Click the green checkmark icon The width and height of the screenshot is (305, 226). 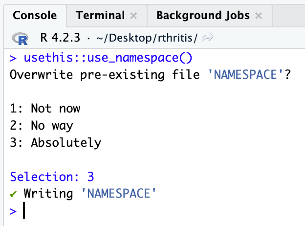[x=14, y=194]
